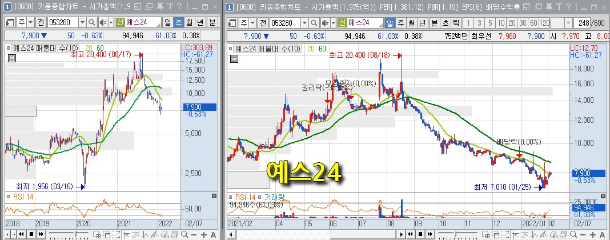Adjust zoom slider in left bottom toolbar
The width and height of the screenshot is (610, 240).
point(69,234)
